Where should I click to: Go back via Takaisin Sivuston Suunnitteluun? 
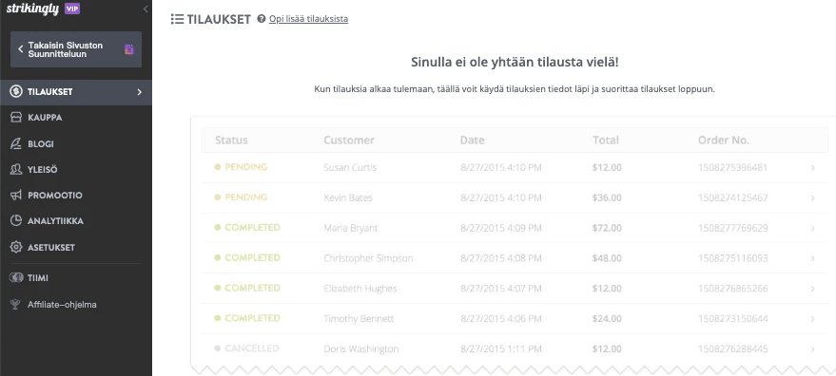coord(76,49)
